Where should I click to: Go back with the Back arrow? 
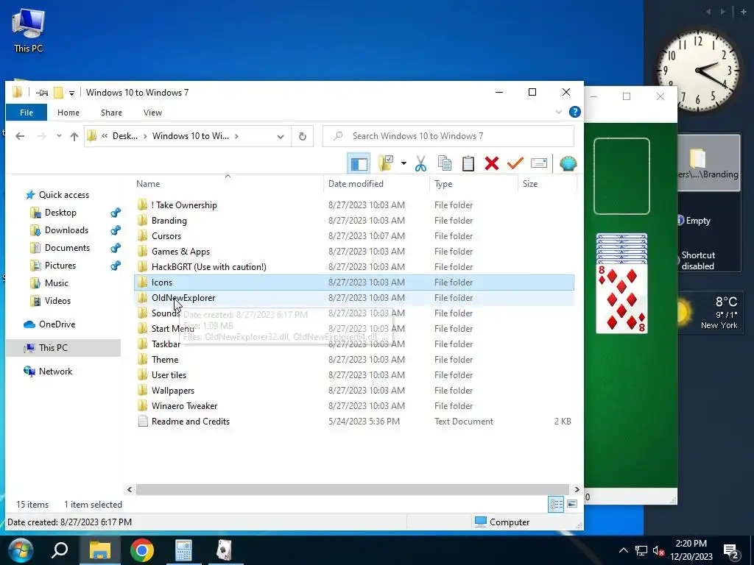pyautogui.click(x=20, y=136)
